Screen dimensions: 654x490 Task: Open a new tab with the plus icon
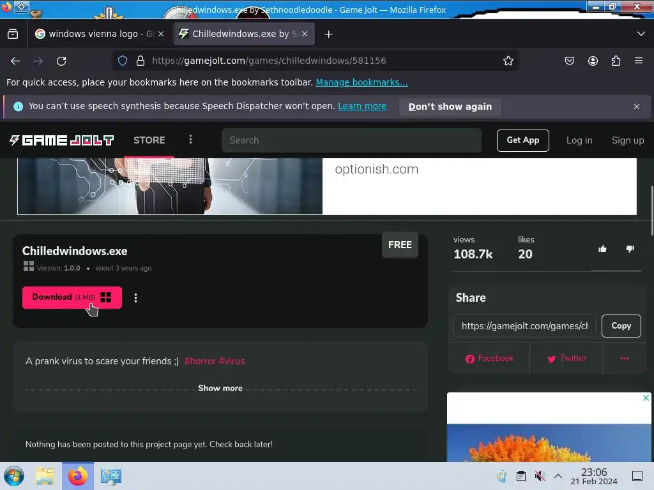[329, 34]
